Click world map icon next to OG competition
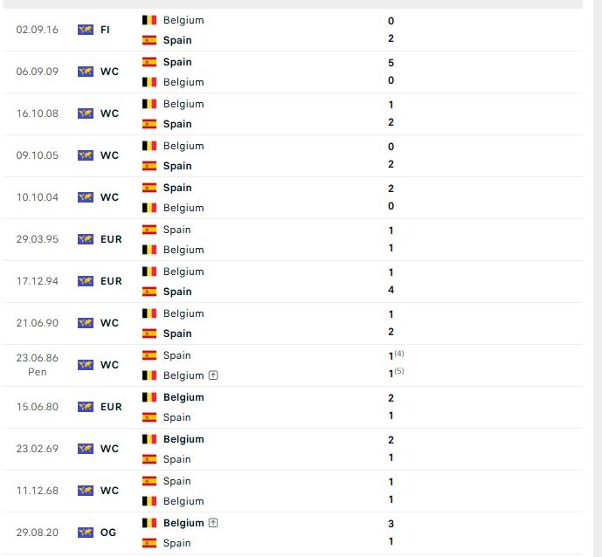 [x=86, y=533]
